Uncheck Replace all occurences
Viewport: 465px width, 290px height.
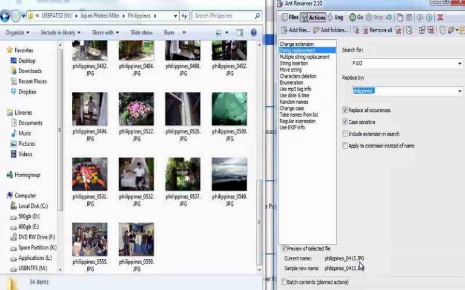(x=345, y=111)
